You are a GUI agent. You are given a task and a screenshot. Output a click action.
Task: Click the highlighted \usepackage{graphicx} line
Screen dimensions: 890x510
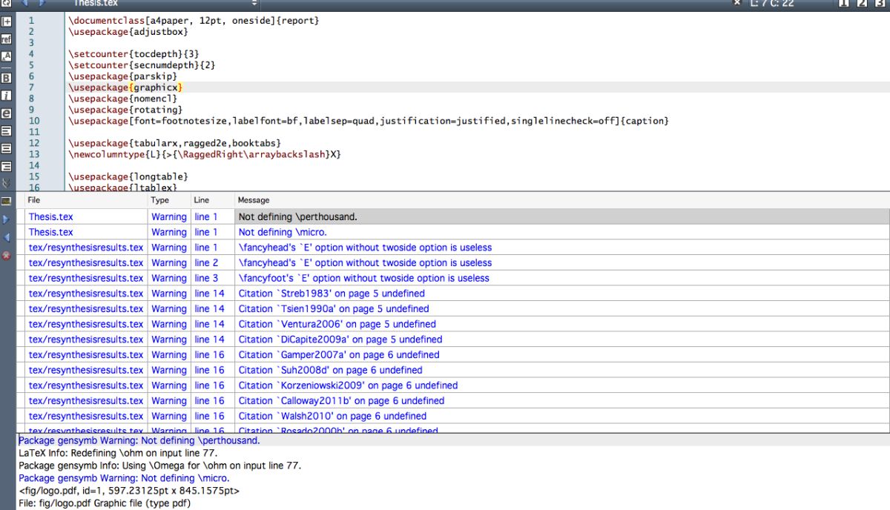click(x=125, y=87)
